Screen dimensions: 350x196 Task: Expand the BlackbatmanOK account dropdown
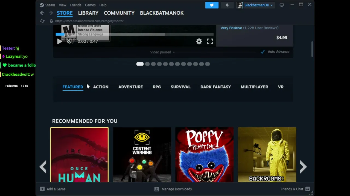click(x=258, y=5)
